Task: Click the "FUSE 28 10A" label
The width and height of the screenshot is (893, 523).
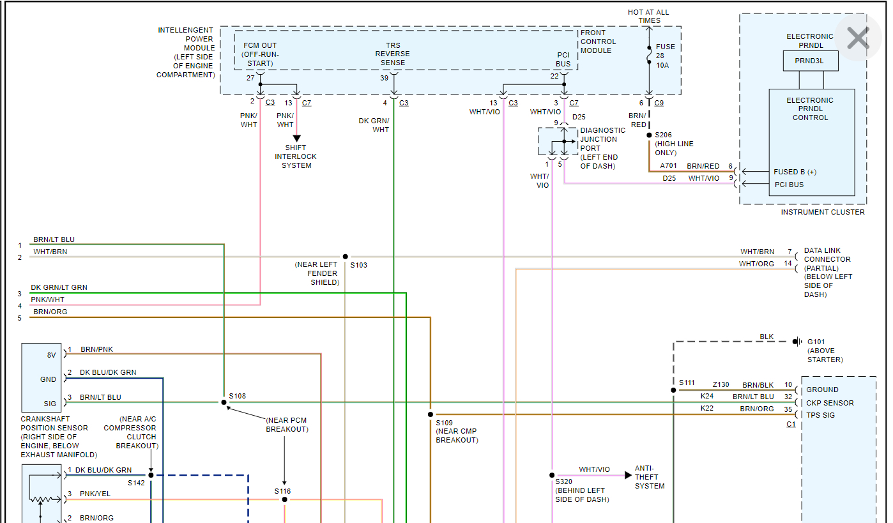Action: click(x=665, y=56)
